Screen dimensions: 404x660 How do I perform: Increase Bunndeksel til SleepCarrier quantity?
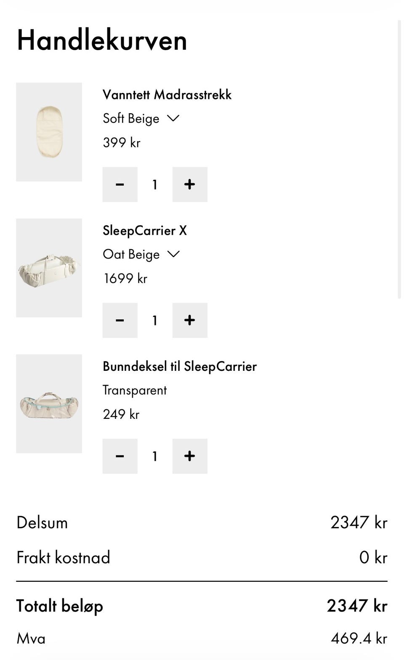click(x=190, y=456)
